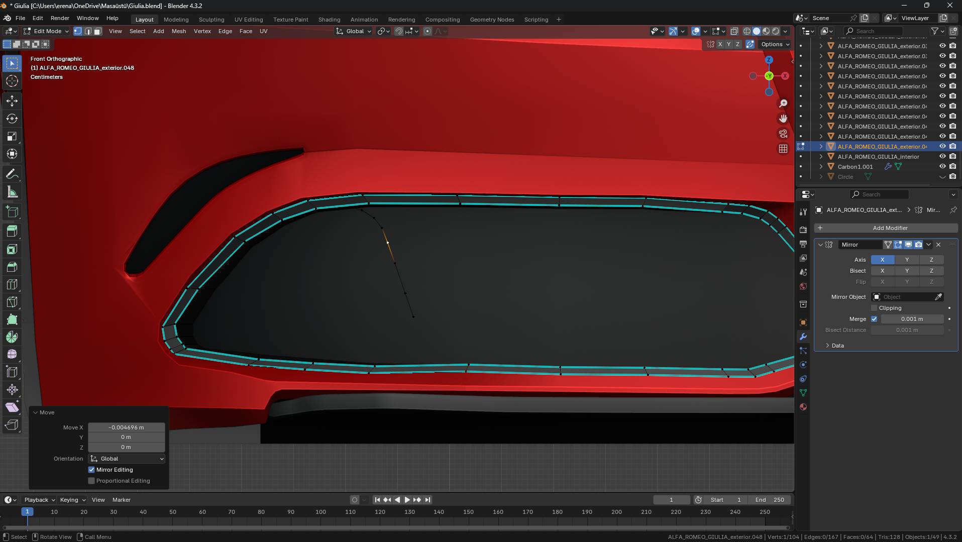Open the Global transform orientation dropdown in header
The image size is (962, 542).
(354, 31)
